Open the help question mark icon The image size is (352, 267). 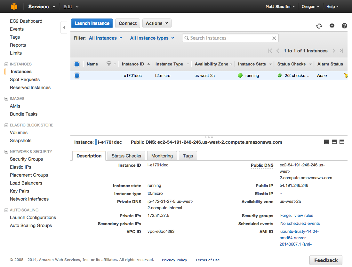(x=344, y=26)
